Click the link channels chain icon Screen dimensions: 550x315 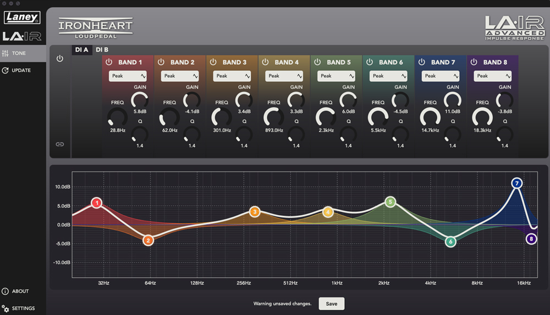[x=60, y=144]
